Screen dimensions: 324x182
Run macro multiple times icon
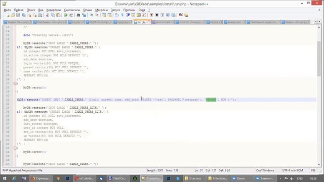(168, 15)
